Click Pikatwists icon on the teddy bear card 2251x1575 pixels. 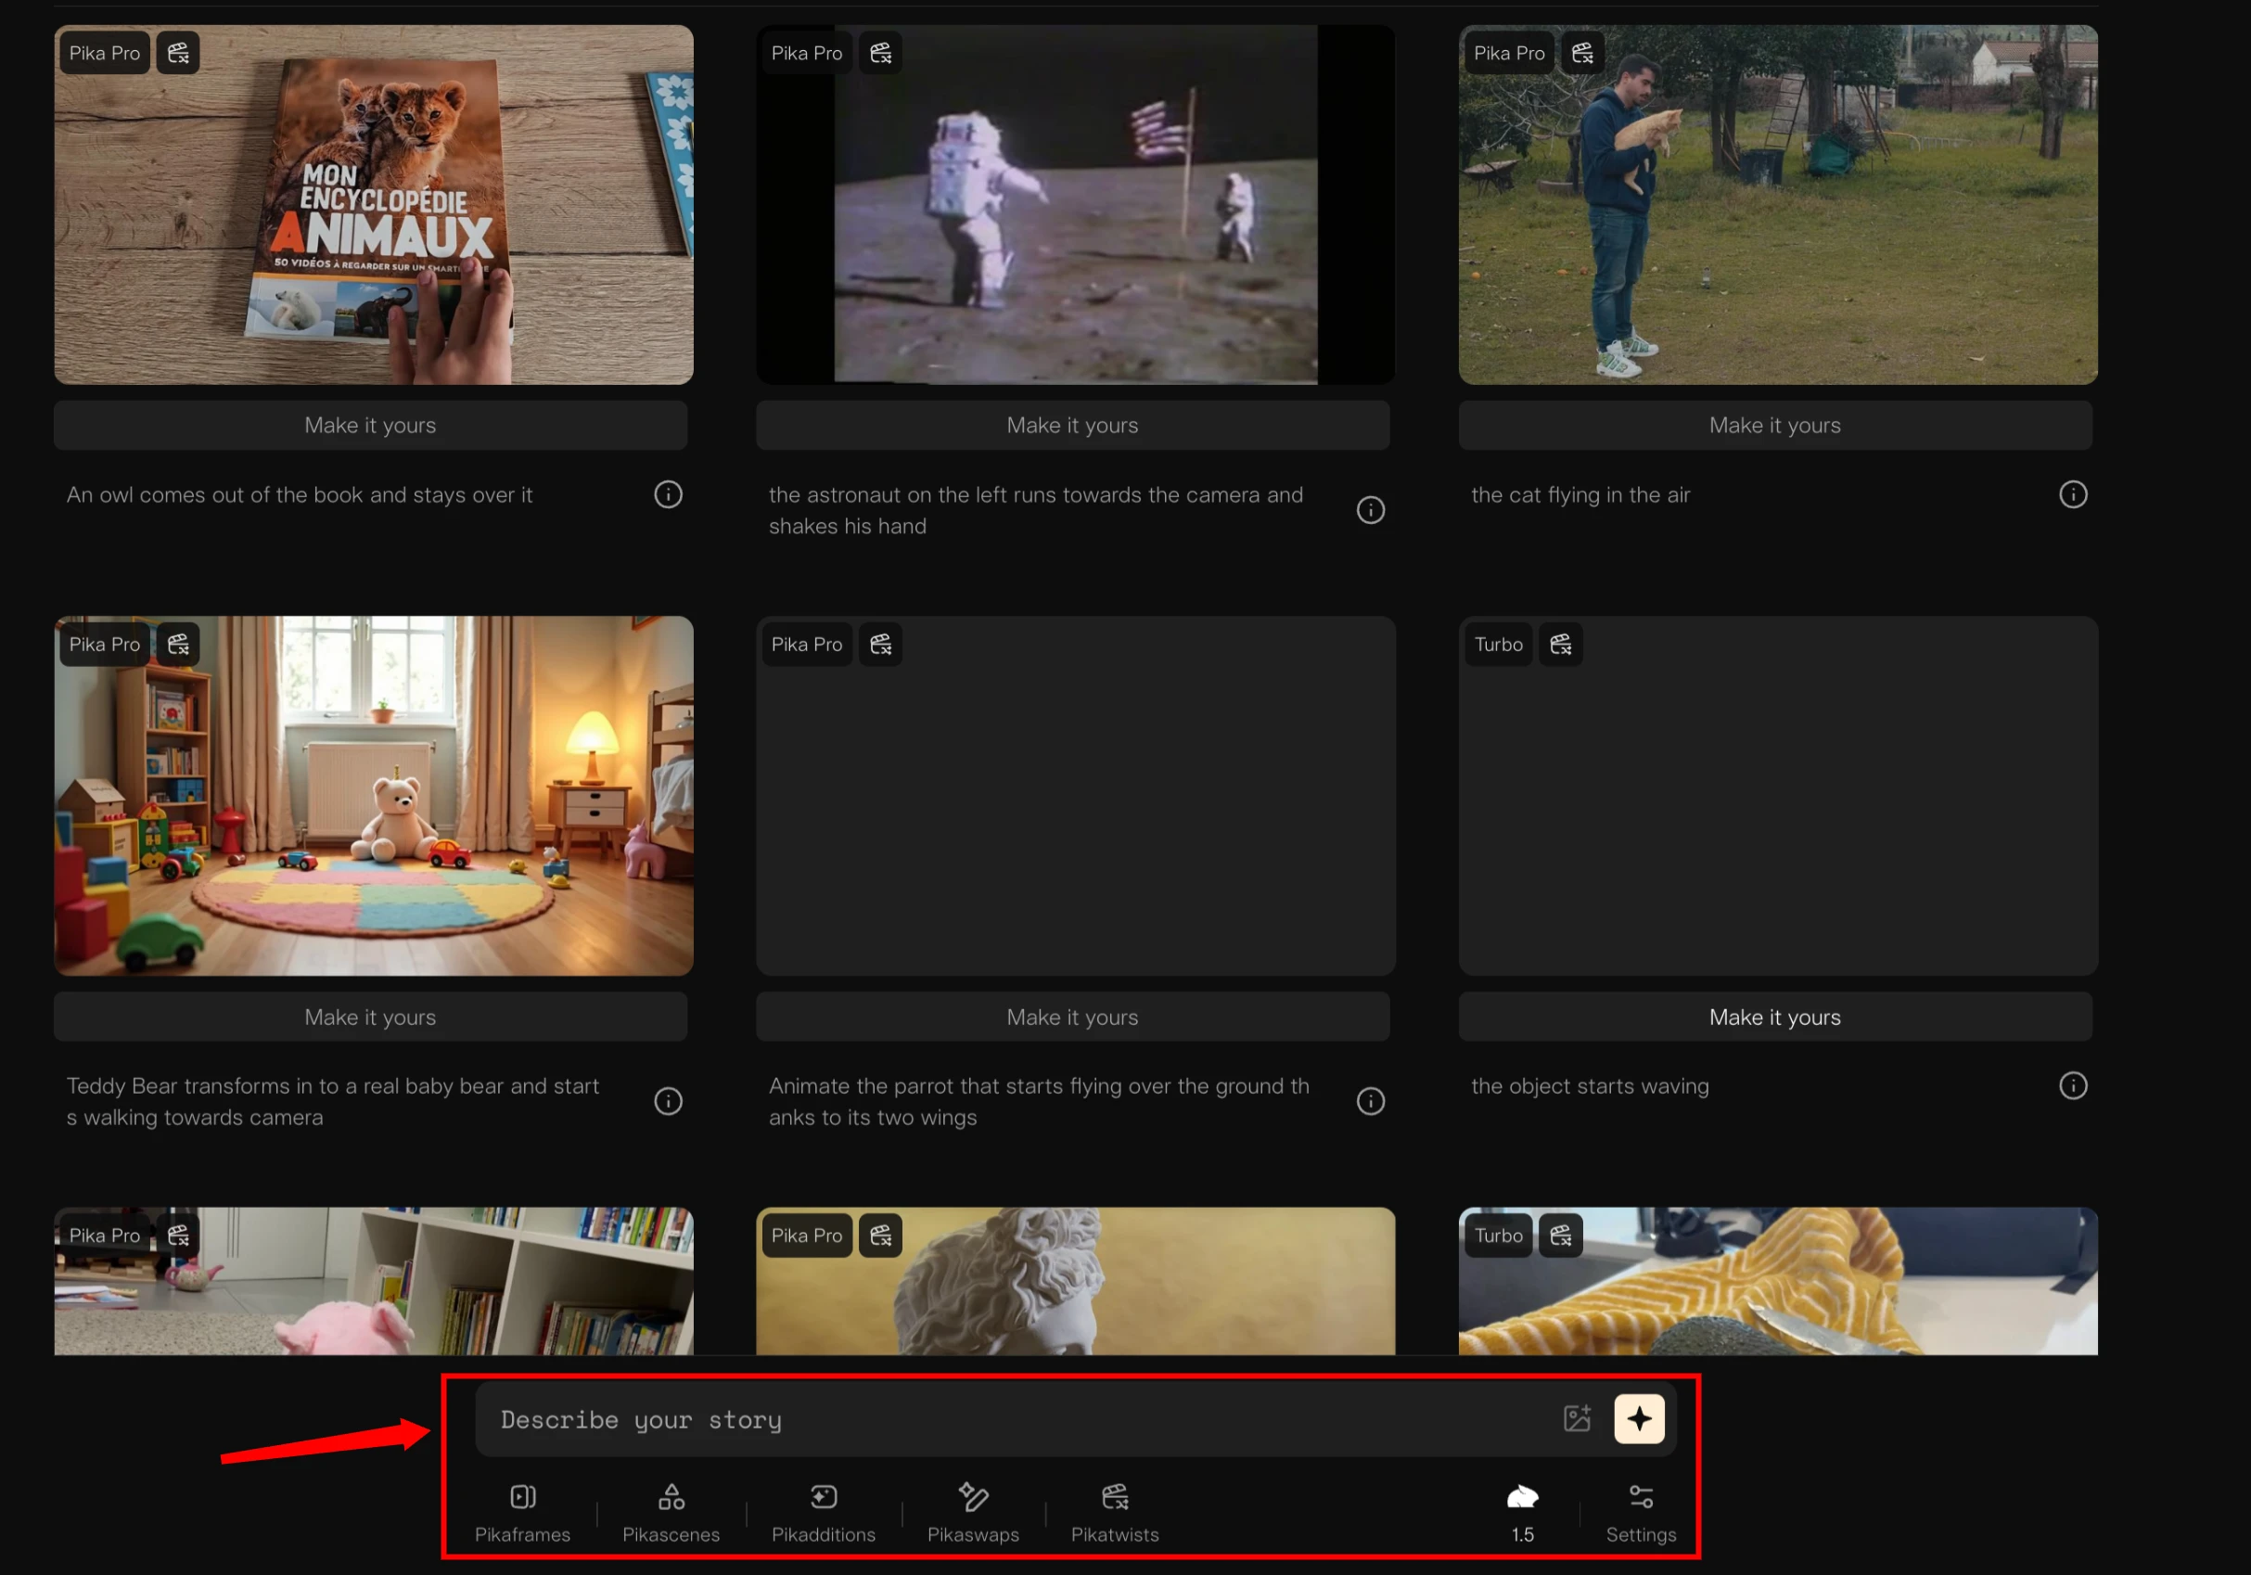[x=177, y=645]
